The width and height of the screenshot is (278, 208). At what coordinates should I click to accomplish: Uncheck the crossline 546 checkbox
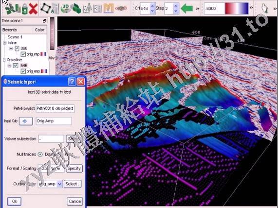pos(16,66)
